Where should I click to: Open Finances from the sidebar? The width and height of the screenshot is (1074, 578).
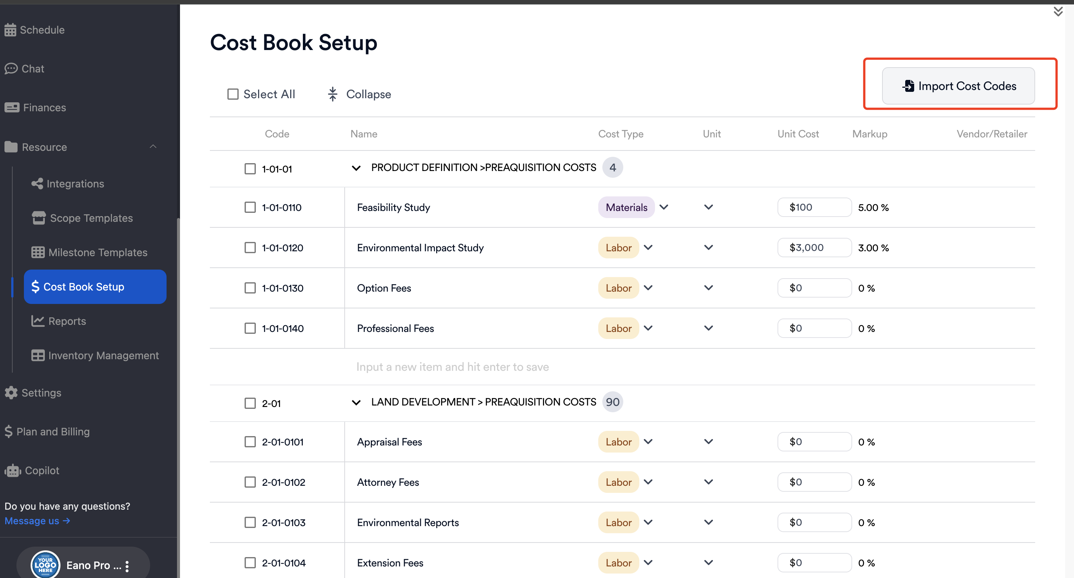(x=35, y=108)
